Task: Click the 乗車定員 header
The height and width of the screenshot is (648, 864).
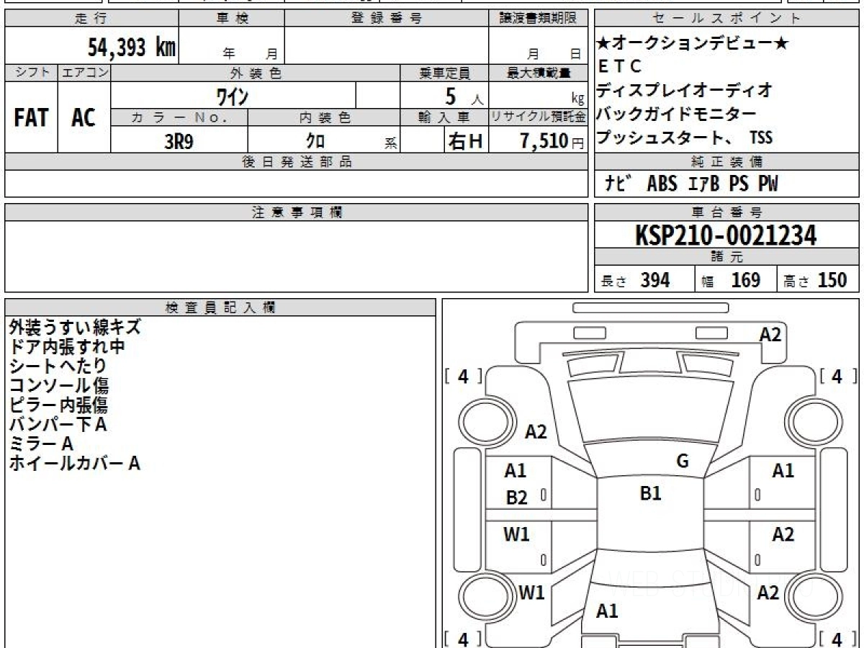Action: click(444, 73)
